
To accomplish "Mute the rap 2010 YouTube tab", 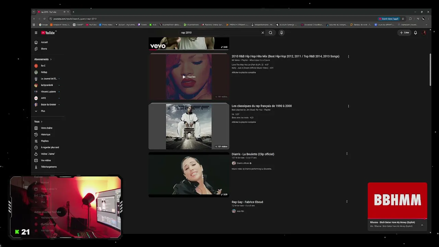I will pos(64,12).
